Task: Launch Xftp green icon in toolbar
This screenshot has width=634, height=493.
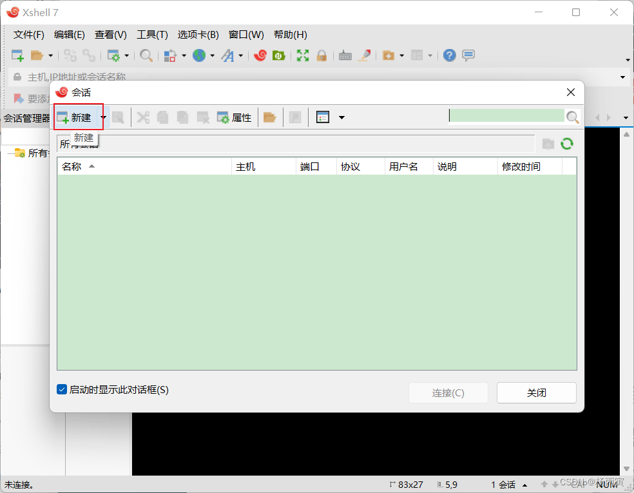Action: click(x=279, y=55)
